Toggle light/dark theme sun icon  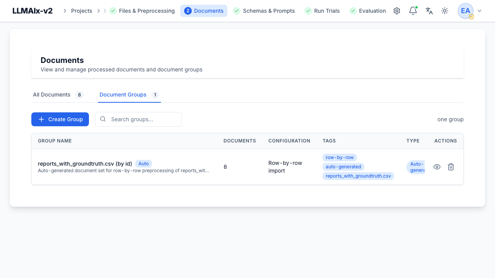445,11
